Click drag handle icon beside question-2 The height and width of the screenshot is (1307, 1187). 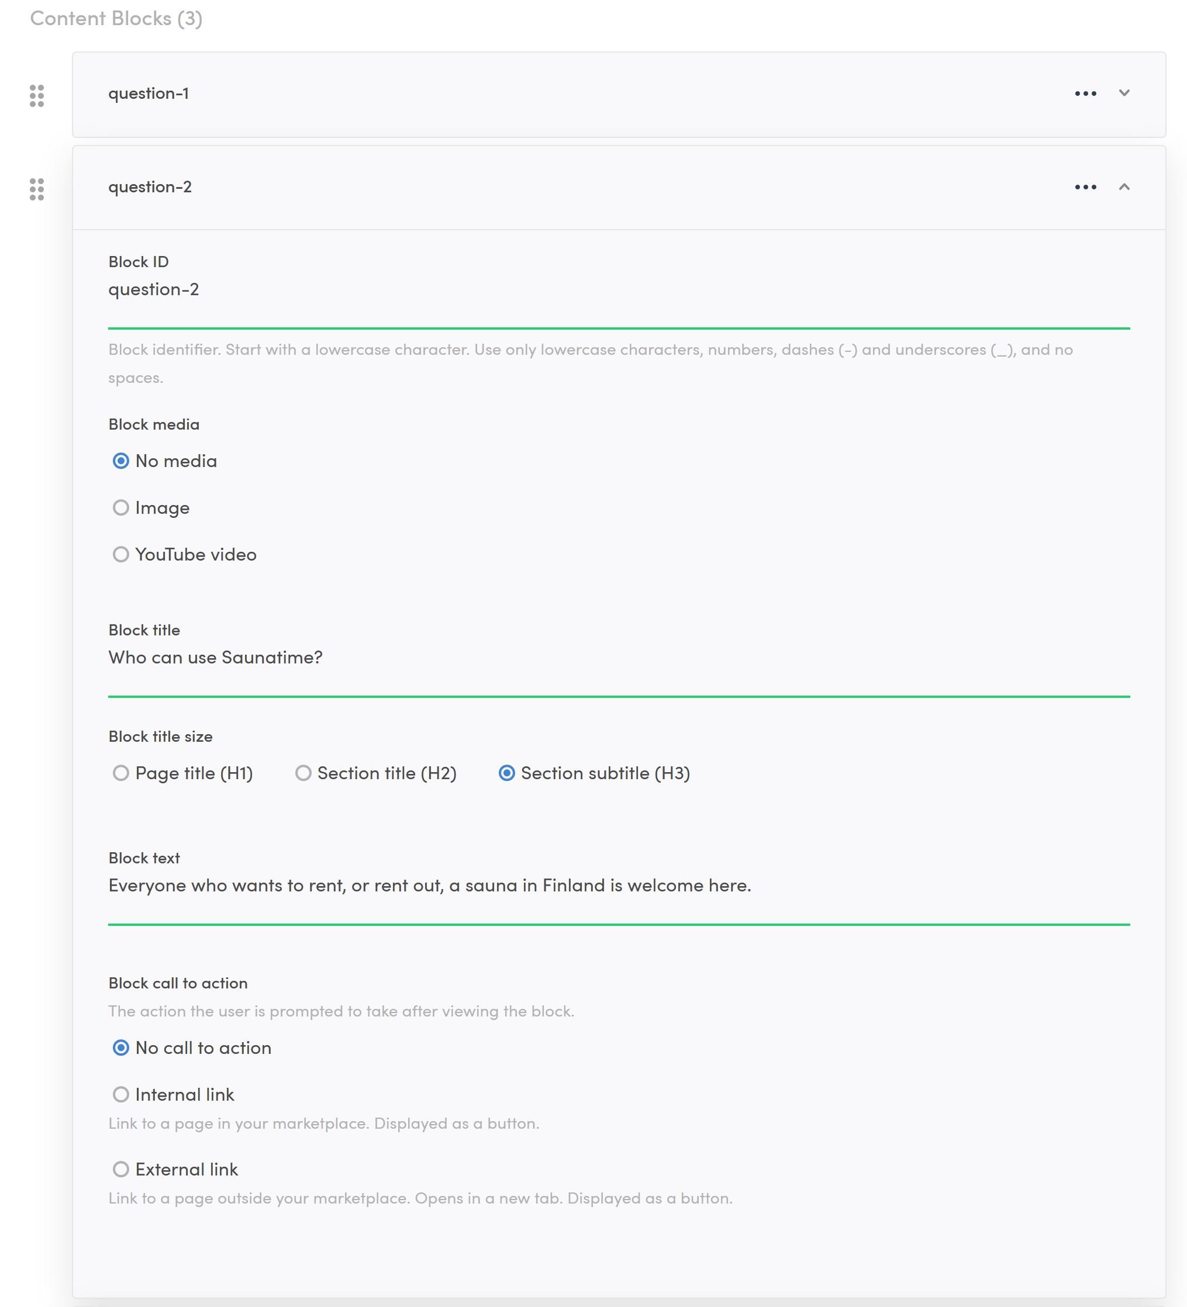coord(37,189)
